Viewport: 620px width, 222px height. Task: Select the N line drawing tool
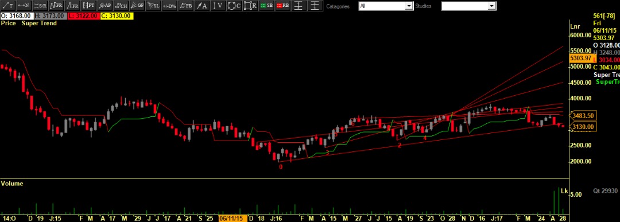[24, 6]
